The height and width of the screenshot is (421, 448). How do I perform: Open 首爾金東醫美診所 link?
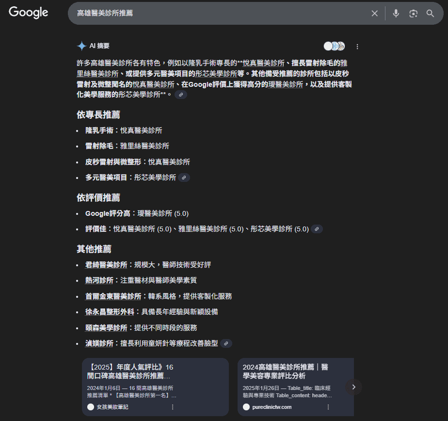point(113,296)
